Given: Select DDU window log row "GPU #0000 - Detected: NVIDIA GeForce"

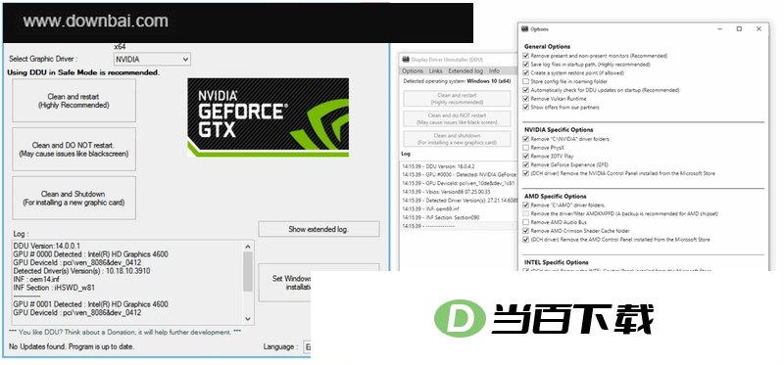Looking at the screenshot, I should pyautogui.click(x=459, y=174).
